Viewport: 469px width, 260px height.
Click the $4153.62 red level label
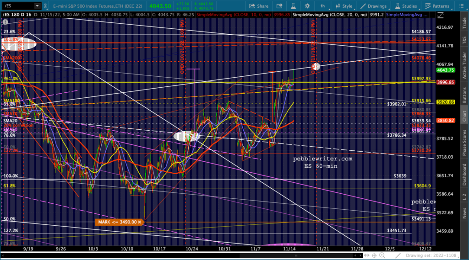(x=421, y=39)
